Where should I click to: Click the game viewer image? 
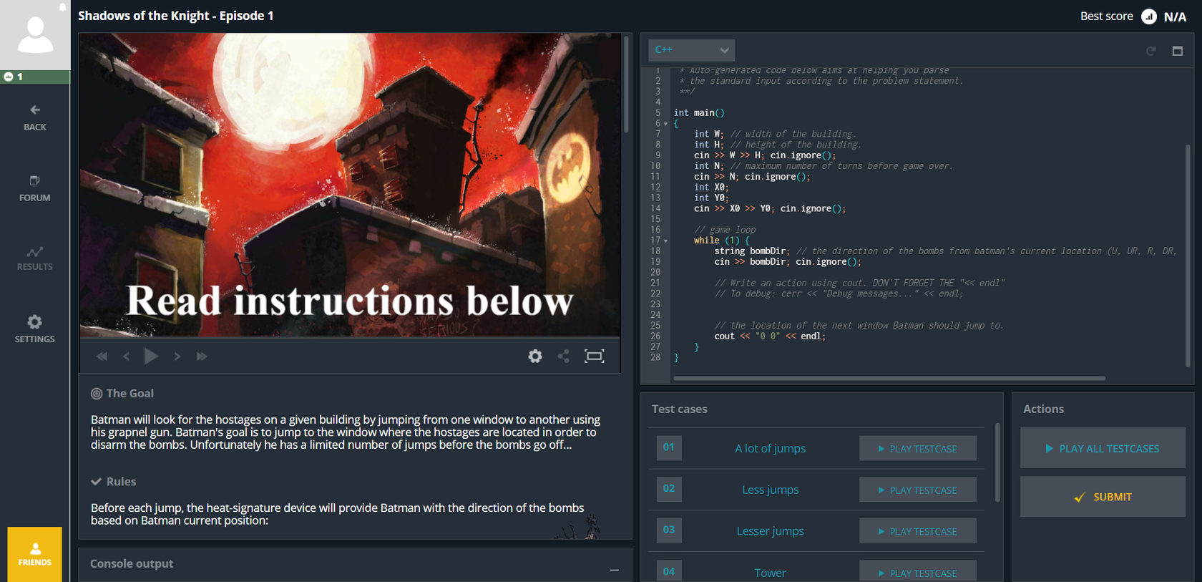(x=350, y=185)
